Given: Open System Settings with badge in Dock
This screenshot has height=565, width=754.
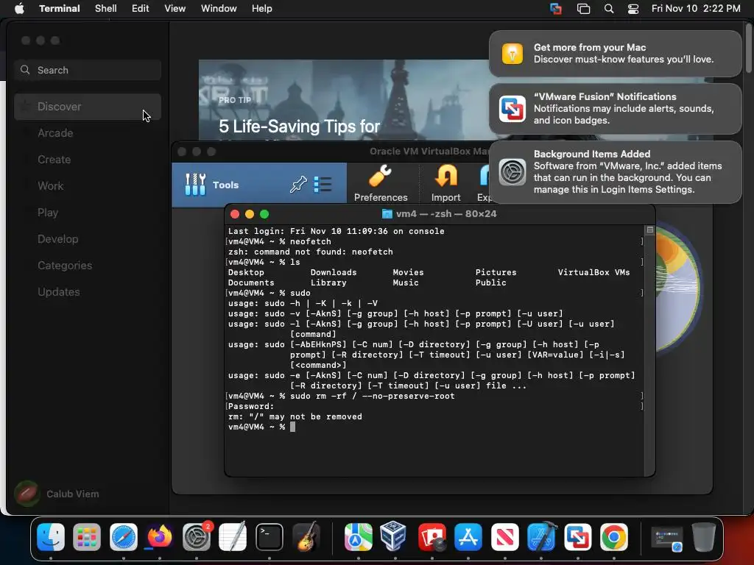Looking at the screenshot, I should point(196,536).
